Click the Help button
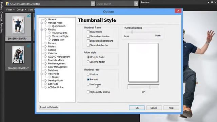This screenshot has height=122, width=217. click(171, 108)
